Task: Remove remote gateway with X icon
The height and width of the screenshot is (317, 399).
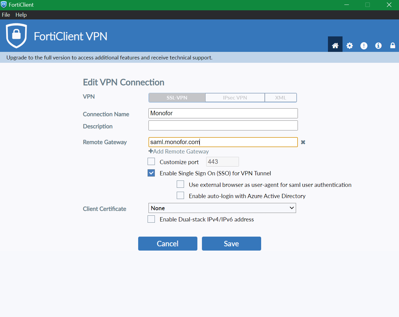Action: pos(303,142)
